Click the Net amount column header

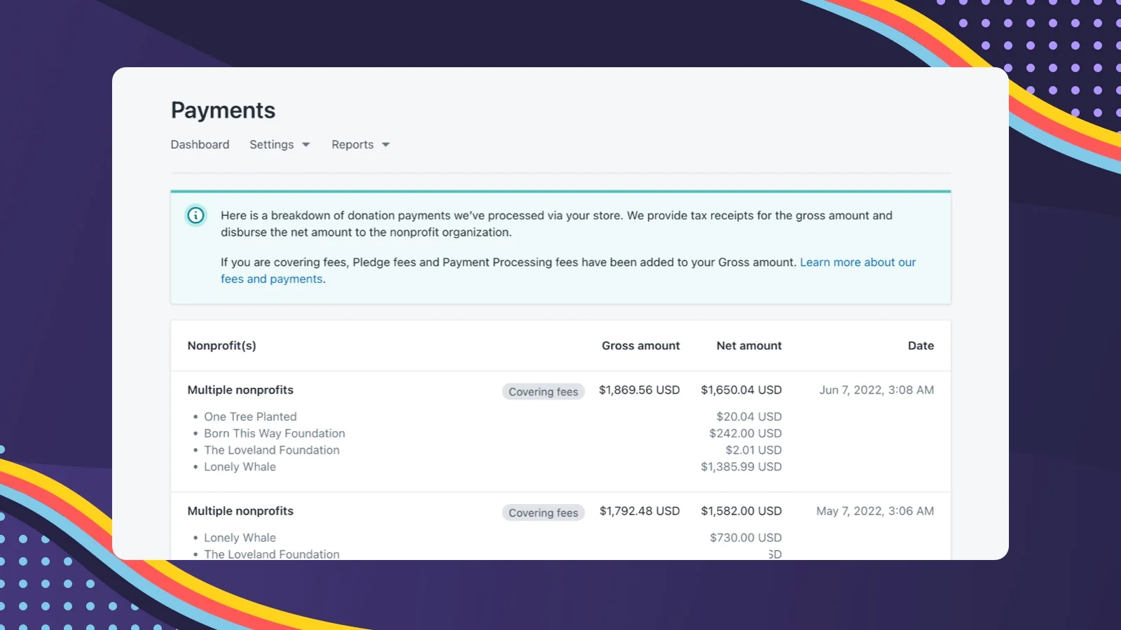tap(749, 346)
